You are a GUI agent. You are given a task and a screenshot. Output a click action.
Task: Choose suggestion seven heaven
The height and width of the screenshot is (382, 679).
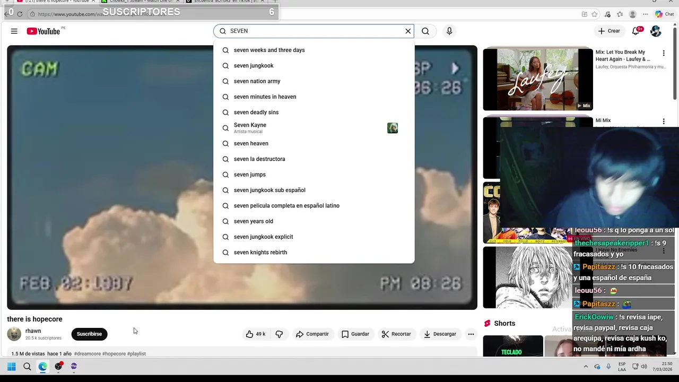pyautogui.click(x=314, y=143)
